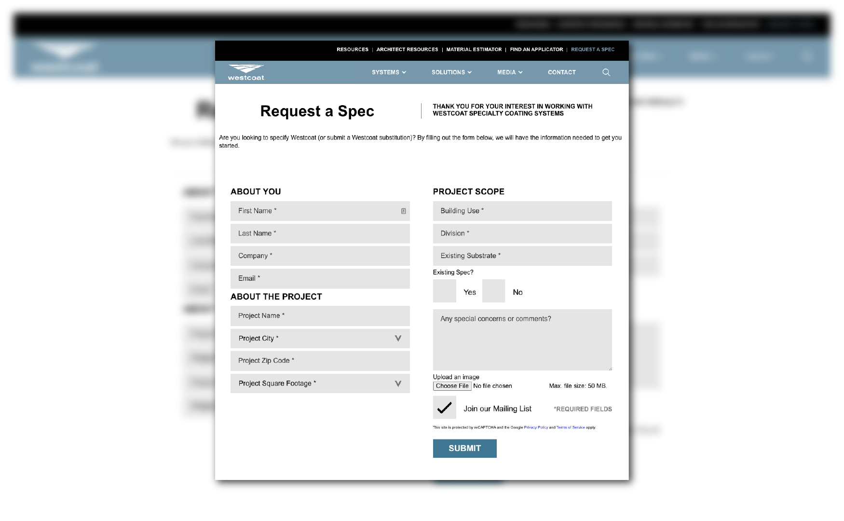Viewport: 844px width, 521px height.
Task: Open the Existing Substrate dropdown
Action: tap(522, 256)
